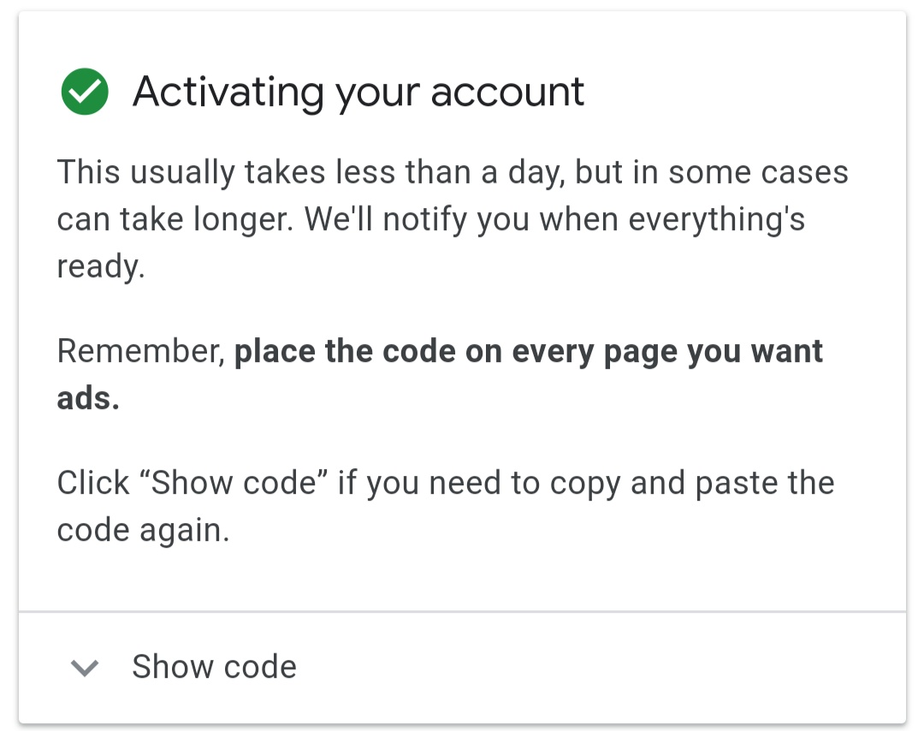The image size is (924, 731).
Task: Click the word "account" in the heading
Action: click(507, 92)
